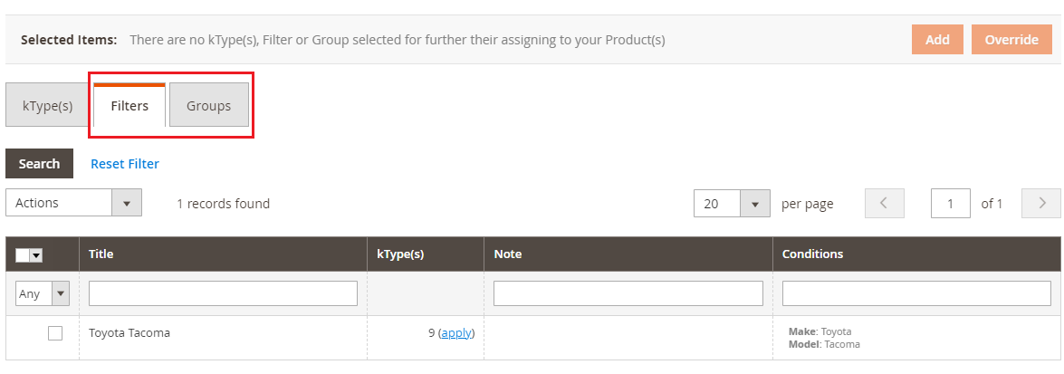Focus the Note filter input field
The image size is (1064, 374).
coord(628,293)
